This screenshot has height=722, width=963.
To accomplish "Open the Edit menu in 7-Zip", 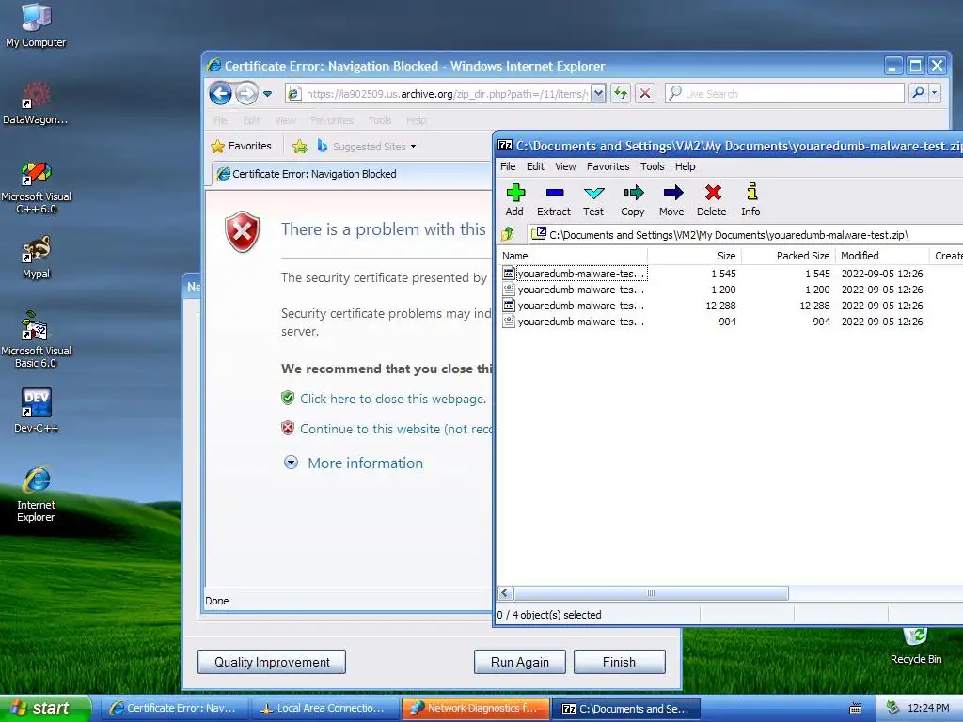I will point(535,166).
